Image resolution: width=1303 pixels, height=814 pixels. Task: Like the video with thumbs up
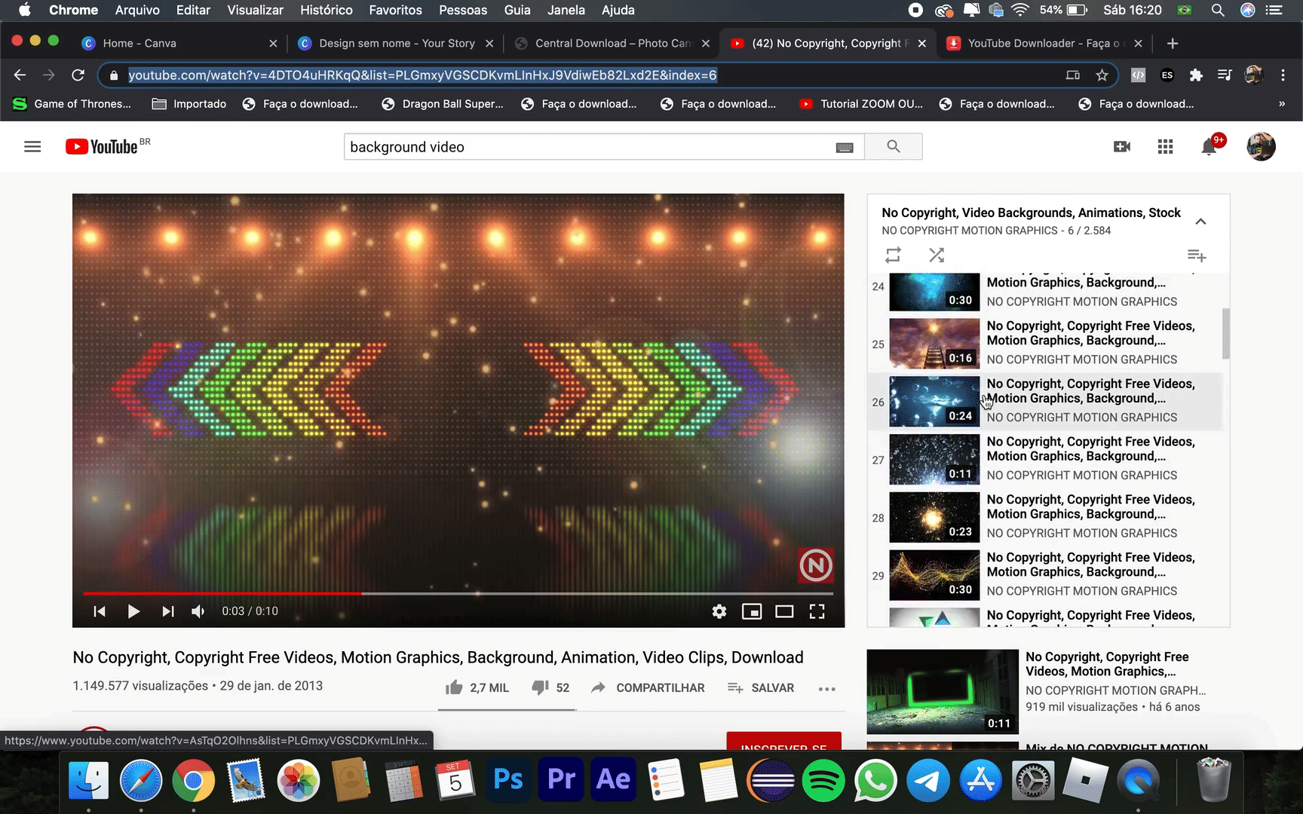pos(454,687)
